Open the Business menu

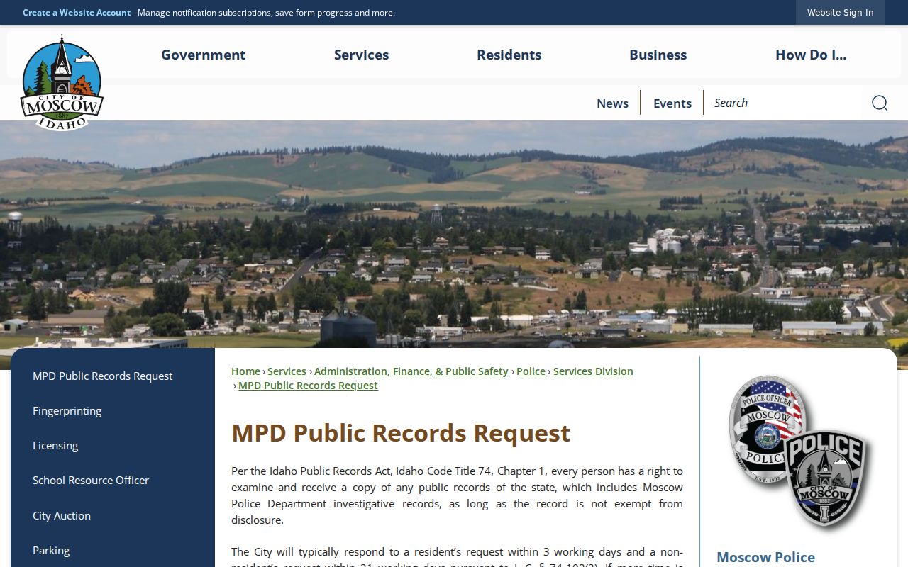coord(658,55)
